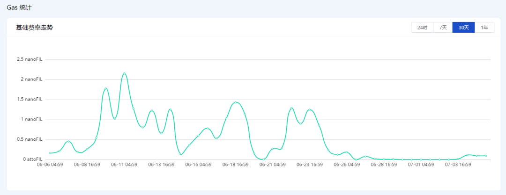The height and width of the screenshot is (195, 506).
Task: Click the 06-11 04:59 date label
Action: click(124, 165)
